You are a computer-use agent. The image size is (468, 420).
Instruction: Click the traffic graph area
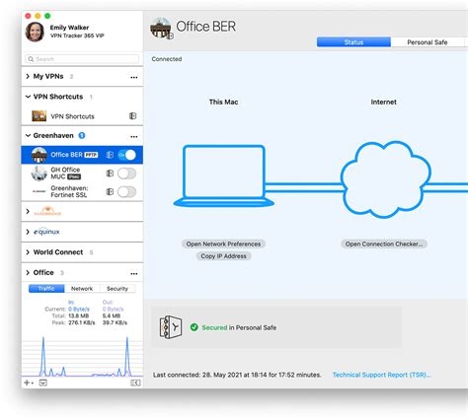(x=82, y=356)
